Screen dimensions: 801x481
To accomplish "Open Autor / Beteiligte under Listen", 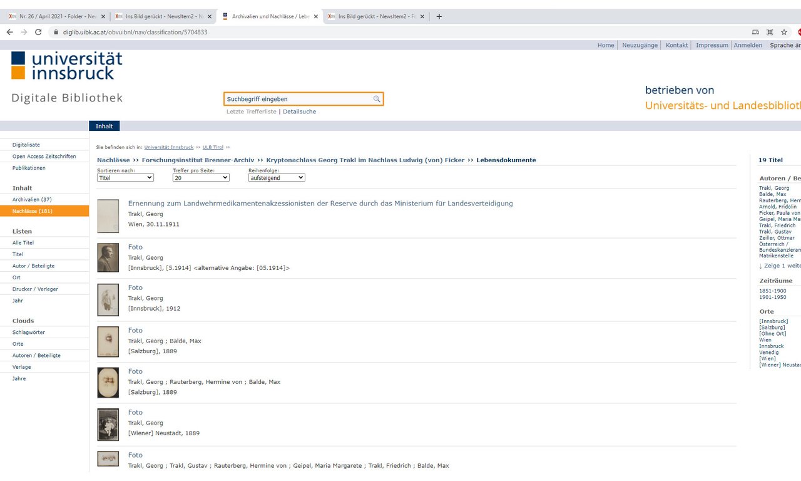I will pos(33,266).
